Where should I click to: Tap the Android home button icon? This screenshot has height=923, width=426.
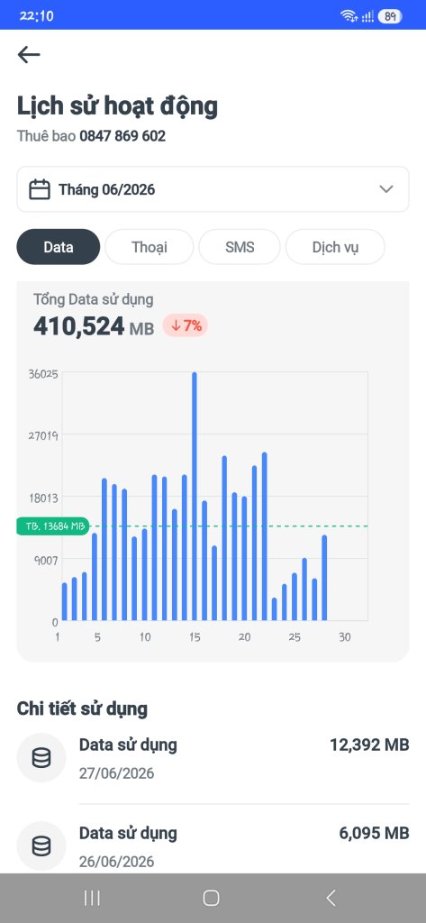click(x=212, y=898)
